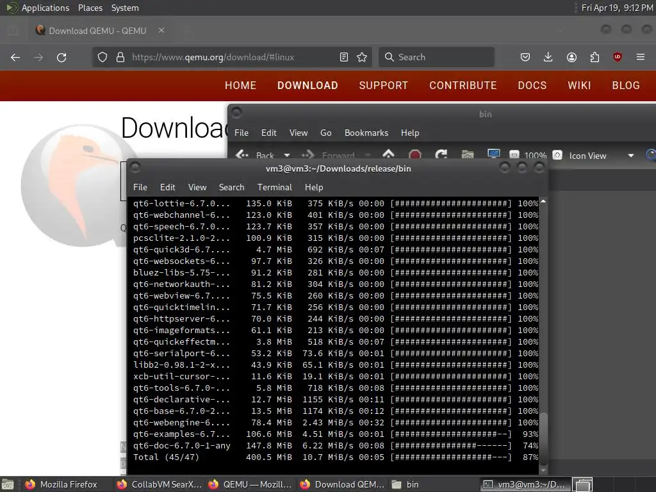Screen dimensions: 656x492
Task: Open Firefox tracking protection shield
Action: (102, 57)
